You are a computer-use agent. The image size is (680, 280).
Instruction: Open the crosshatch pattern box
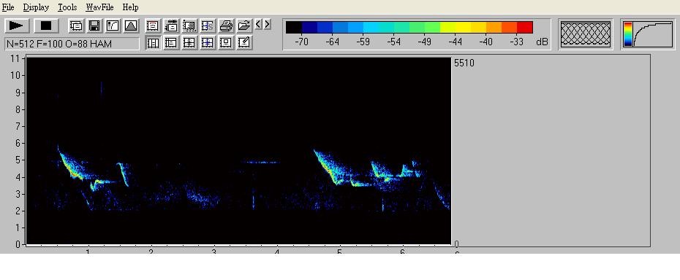coord(586,34)
